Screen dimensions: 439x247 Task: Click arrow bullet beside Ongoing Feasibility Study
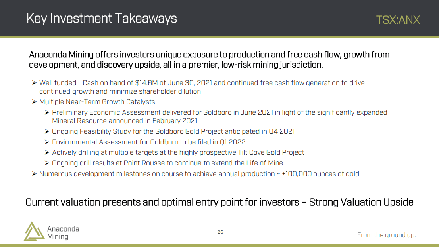point(47,131)
